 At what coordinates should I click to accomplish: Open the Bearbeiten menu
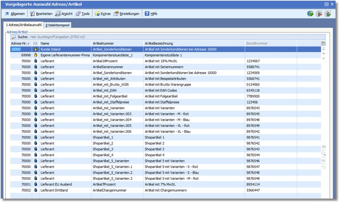(41, 13)
